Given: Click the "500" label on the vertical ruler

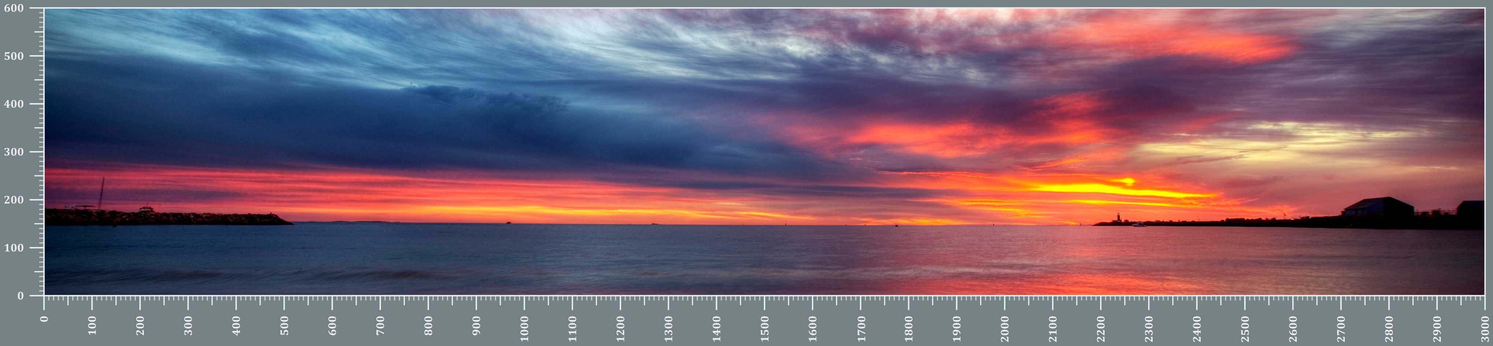Looking at the screenshot, I should click(13, 56).
